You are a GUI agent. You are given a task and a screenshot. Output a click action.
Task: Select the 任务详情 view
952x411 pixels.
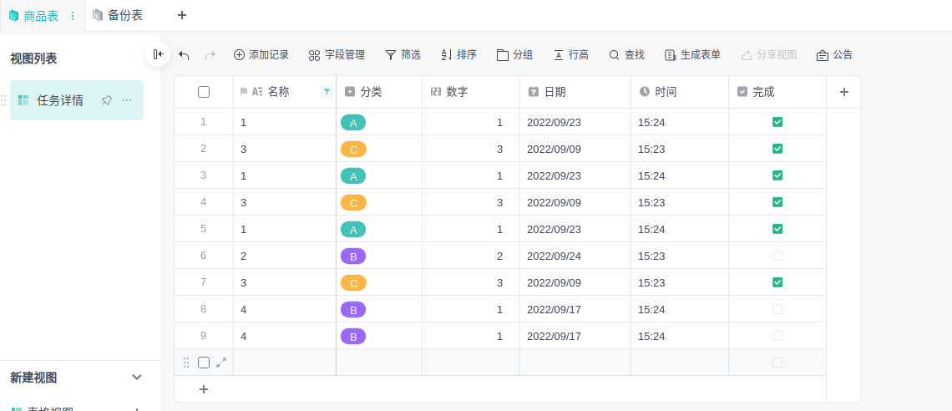click(60, 100)
